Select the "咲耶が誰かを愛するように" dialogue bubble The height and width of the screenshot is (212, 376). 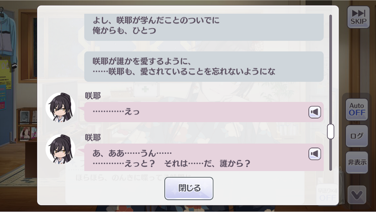point(204,66)
